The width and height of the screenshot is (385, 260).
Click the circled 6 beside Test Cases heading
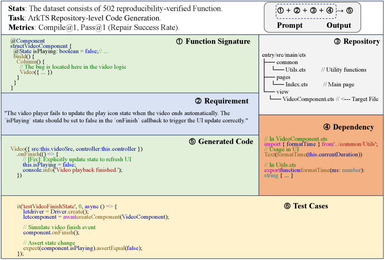pos(287,206)
